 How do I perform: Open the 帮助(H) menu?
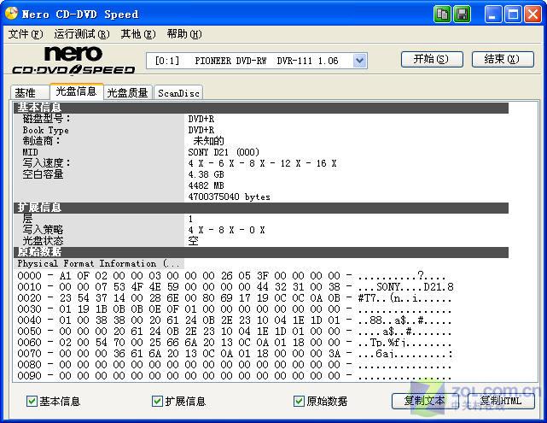(x=184, y=34)
